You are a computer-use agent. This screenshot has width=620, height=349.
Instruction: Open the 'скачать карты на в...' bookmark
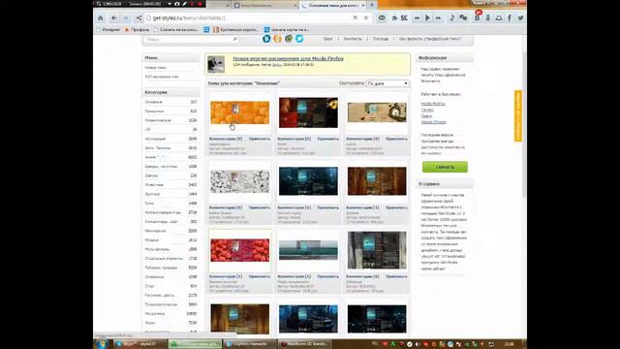tap(287, 30)
